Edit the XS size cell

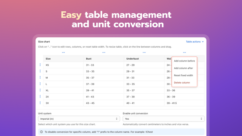[x=64, y=65]
